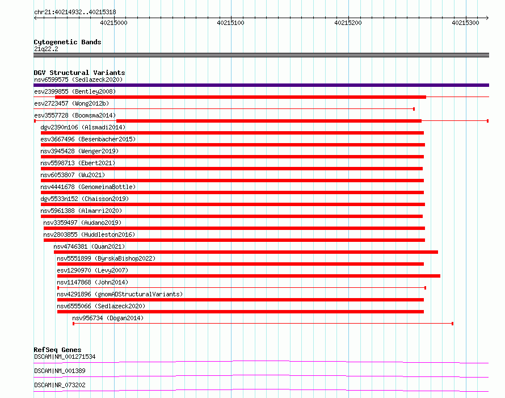Open variant nsv3359497 (Audano2019) label
This screenshot has width=505, height=398.
tap(82, 223)
